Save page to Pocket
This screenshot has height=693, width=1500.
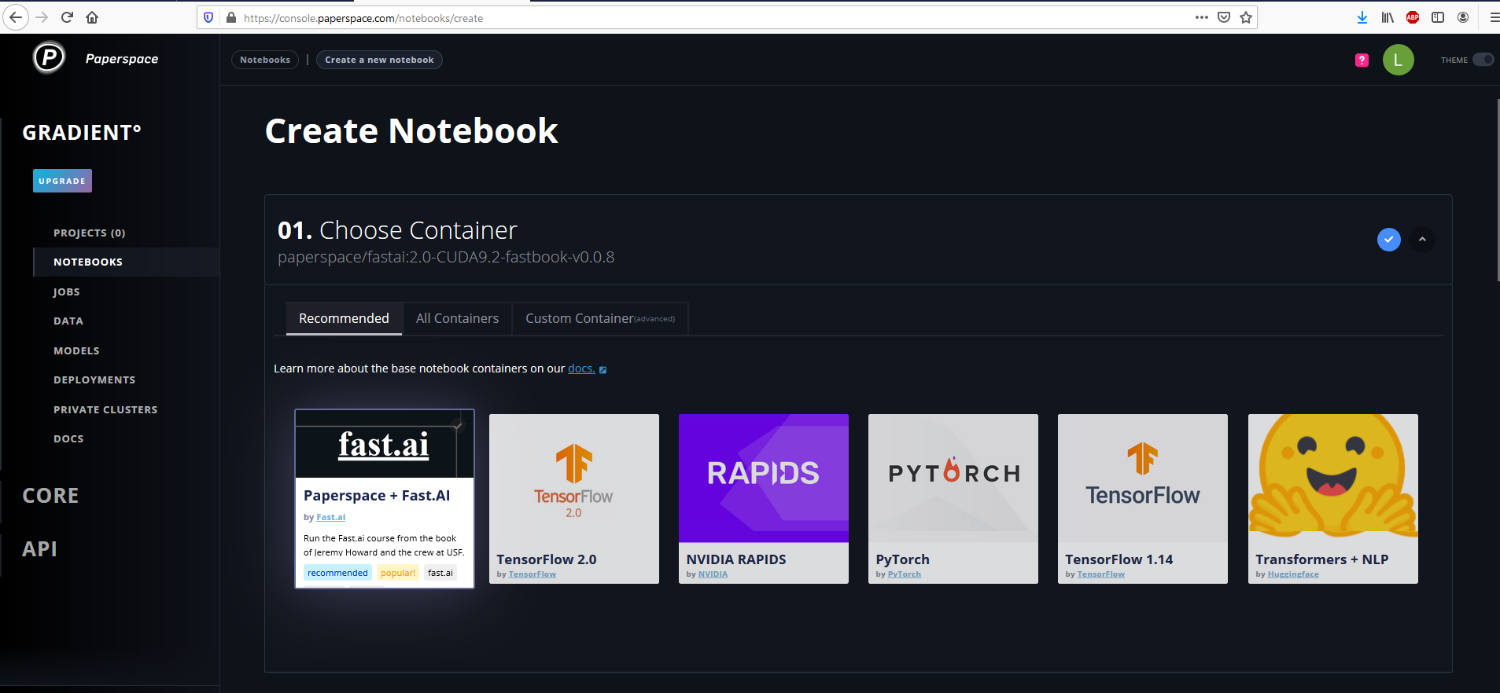[x=1224, y=17]
